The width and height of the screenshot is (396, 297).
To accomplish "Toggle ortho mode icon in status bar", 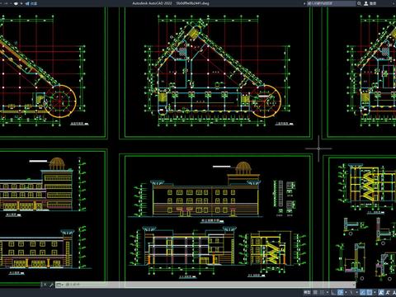I will click(x=333, y=292).
